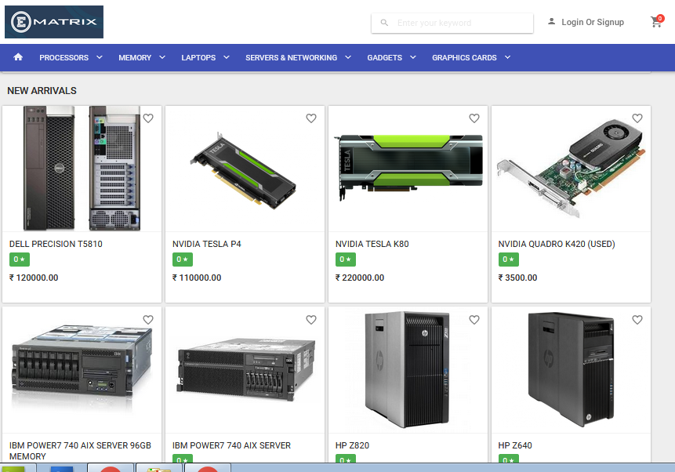
Task: Open IBM Power7 740 AIX Server 96GB Memory title
Action: point(80,451)
